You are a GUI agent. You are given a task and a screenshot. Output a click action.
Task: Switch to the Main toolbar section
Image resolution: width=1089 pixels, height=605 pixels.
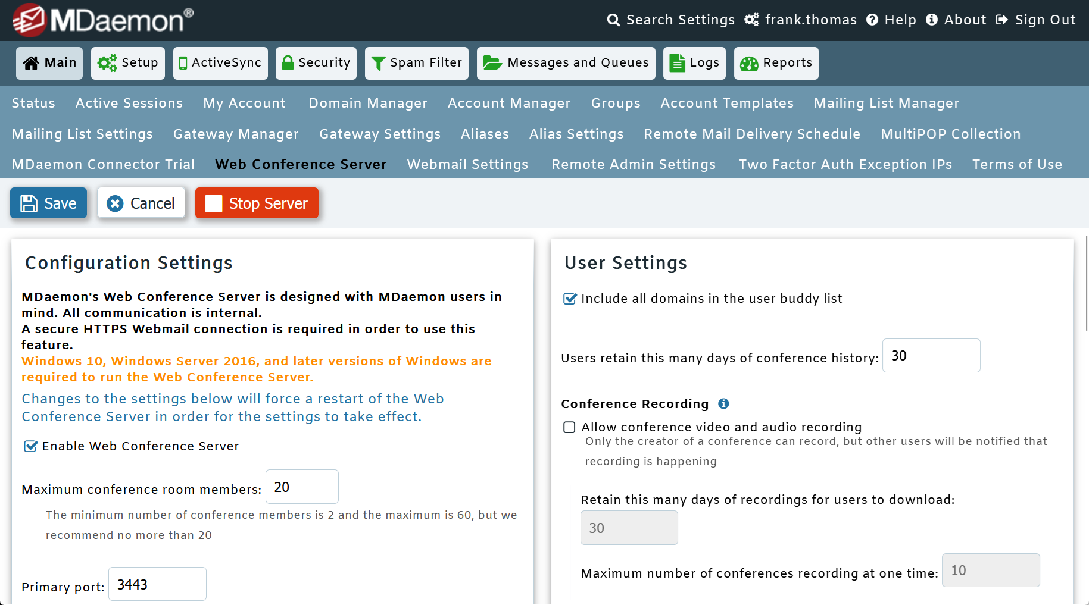[x=49, y=63]
